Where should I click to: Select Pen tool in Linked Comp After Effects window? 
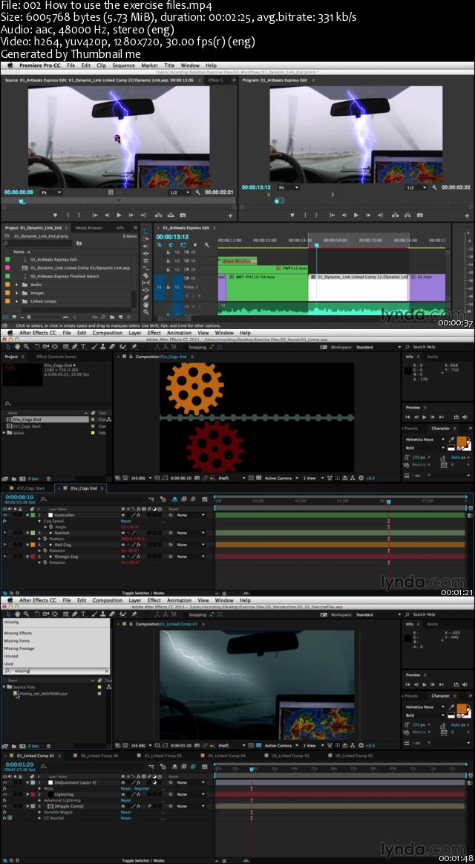[74, 614]
